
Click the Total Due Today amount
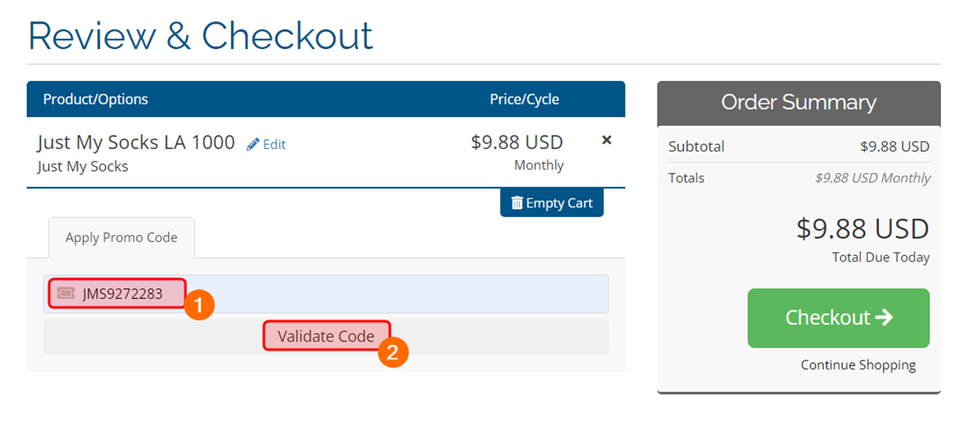coord(862,229)
